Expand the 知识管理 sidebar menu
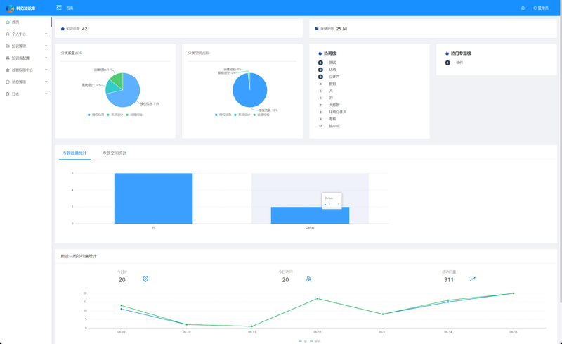This screenshot has height=344, width=562. (25, 46)
